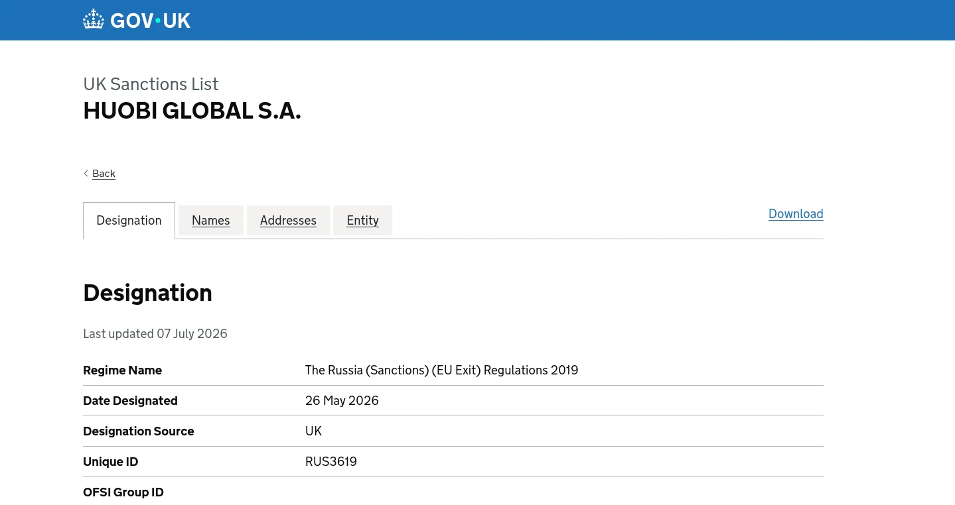This screenshot has width=955, height=505.
Task: Click the Regime Name label
Action: tap(122, 370)
